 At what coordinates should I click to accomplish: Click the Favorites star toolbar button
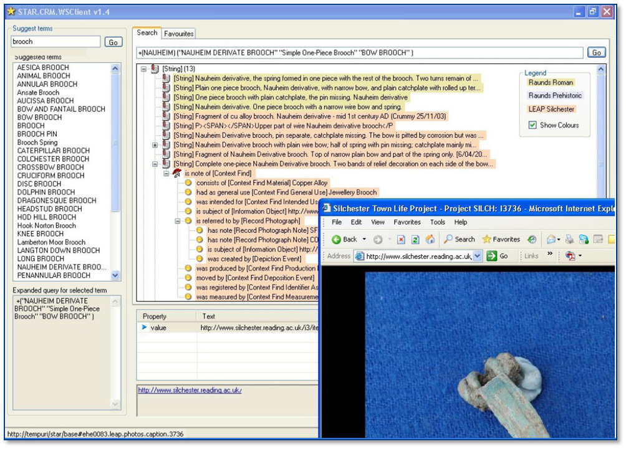tap(501, 239)
